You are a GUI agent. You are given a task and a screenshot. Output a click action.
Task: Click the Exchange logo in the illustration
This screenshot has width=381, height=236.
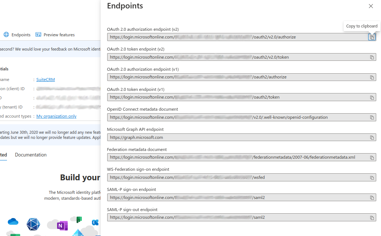point(95,222)
